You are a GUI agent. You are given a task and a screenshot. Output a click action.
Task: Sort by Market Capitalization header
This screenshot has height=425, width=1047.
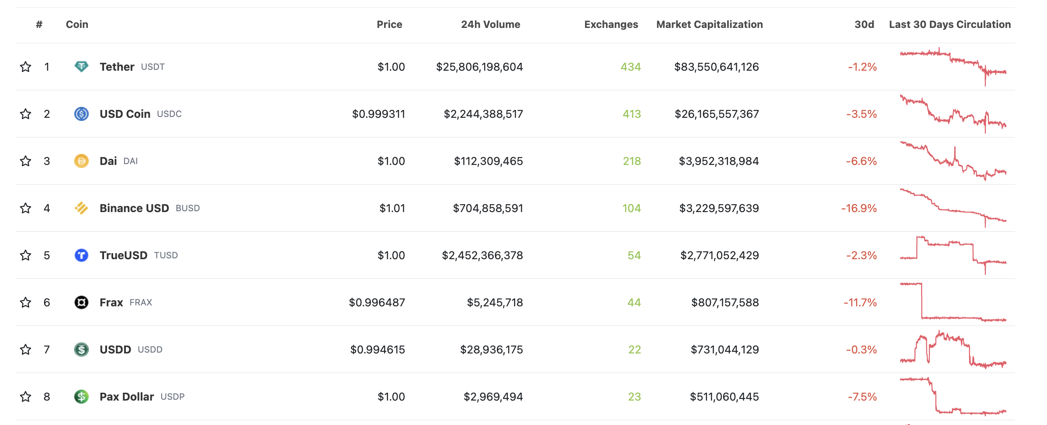[x=709, y=24]
